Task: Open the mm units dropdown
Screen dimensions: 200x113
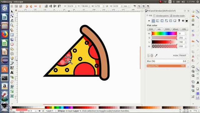Action: click(x=127, y=6)
